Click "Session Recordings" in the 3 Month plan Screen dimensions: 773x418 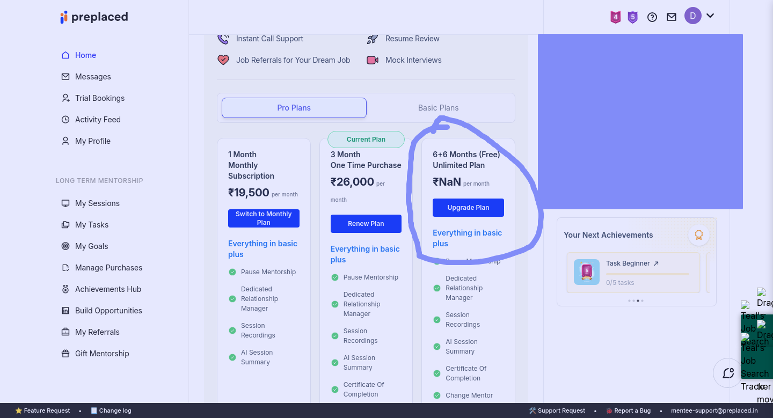pos(361,336)
